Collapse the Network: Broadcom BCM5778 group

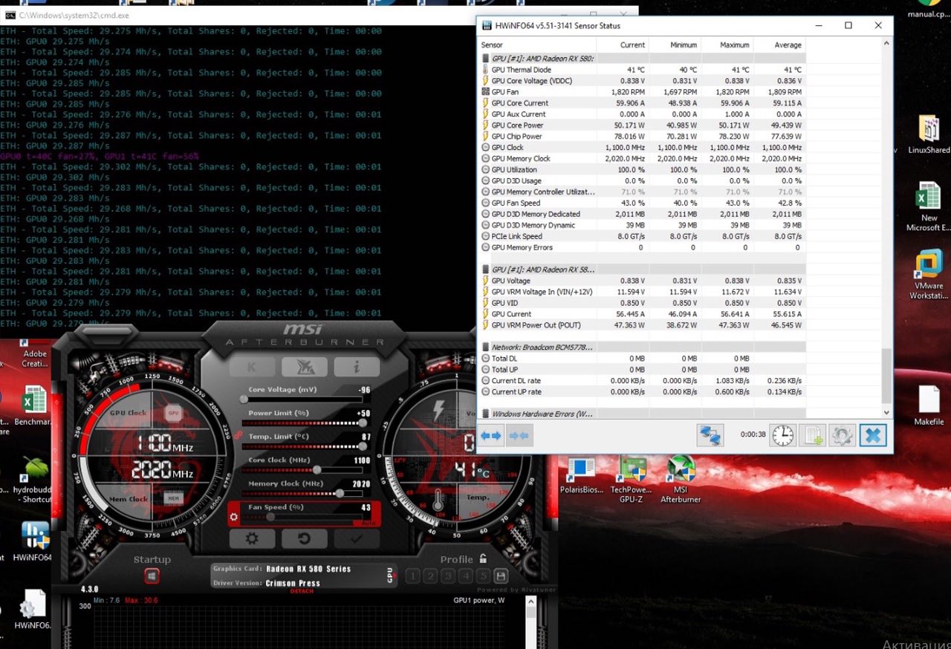click(x=643, y=347)
